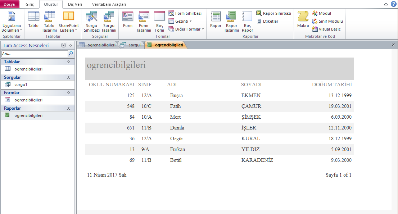
Task: Open Sorgu Tasarımı query designer
Action: point(109,22)
